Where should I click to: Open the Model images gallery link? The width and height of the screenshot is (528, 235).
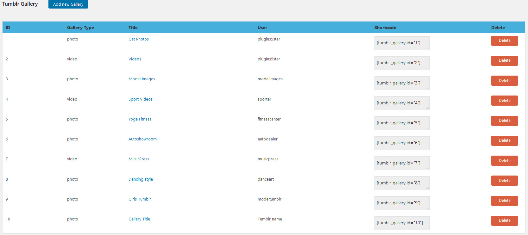(142, 79)
